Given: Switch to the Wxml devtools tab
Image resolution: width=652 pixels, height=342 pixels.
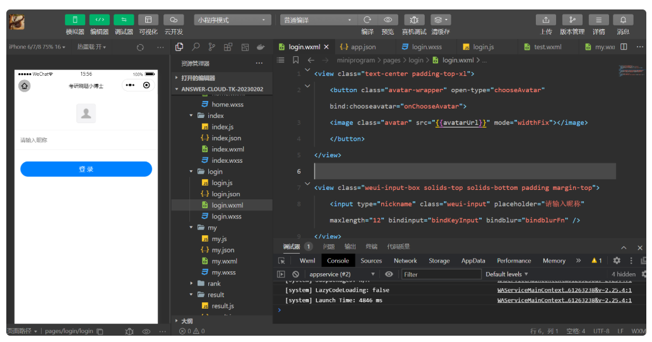Looking at the screenshot, I should tap(307, 261).
